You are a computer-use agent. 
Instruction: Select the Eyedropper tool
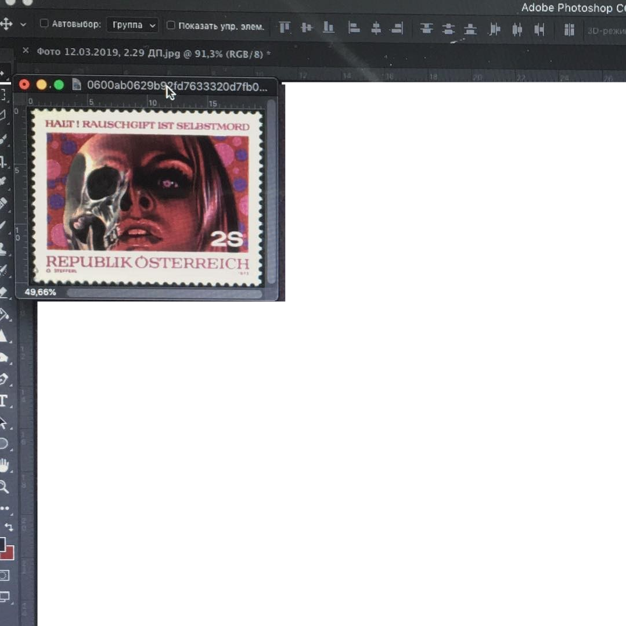click(x=3, y=182)
